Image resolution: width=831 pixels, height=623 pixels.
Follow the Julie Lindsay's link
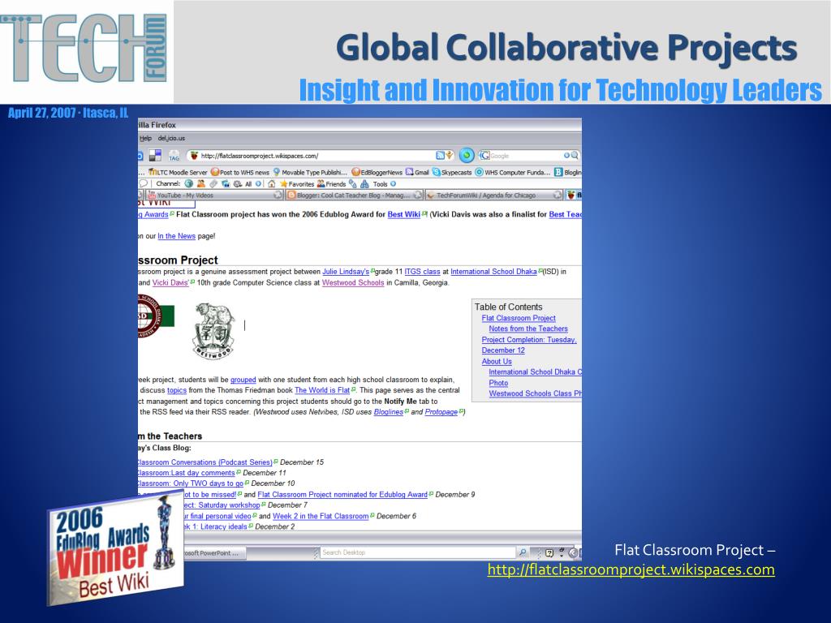(x=346, y=271)
